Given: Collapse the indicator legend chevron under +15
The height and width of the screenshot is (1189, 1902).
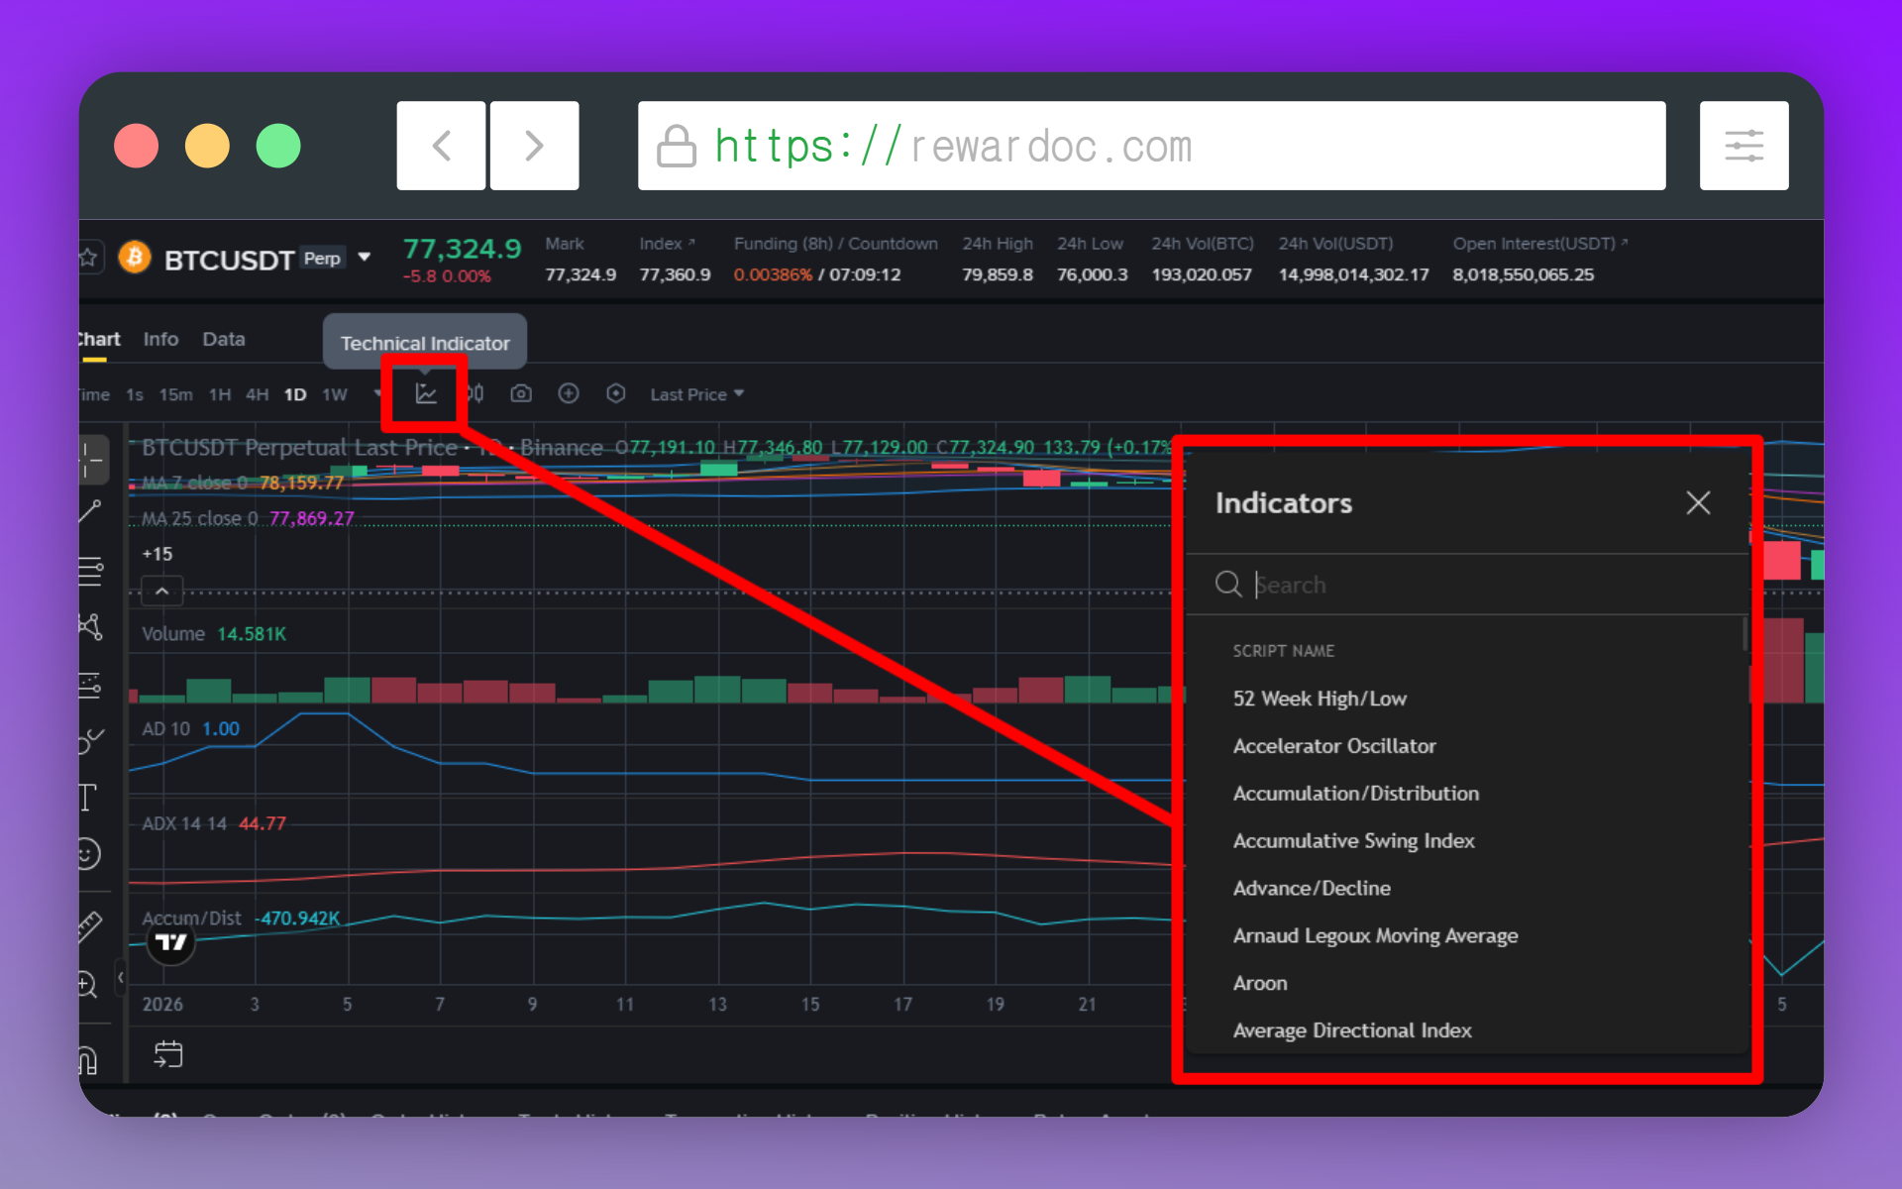Looking at the screenshot, I should (x=161, y=592).
